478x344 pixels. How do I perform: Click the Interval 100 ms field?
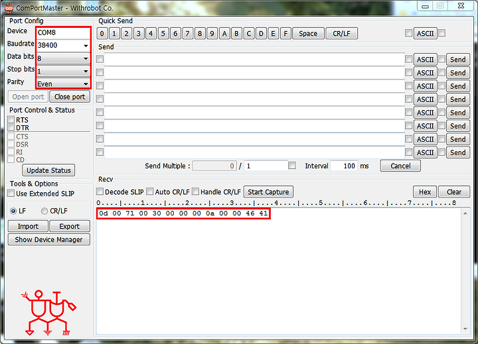[344, 166]
